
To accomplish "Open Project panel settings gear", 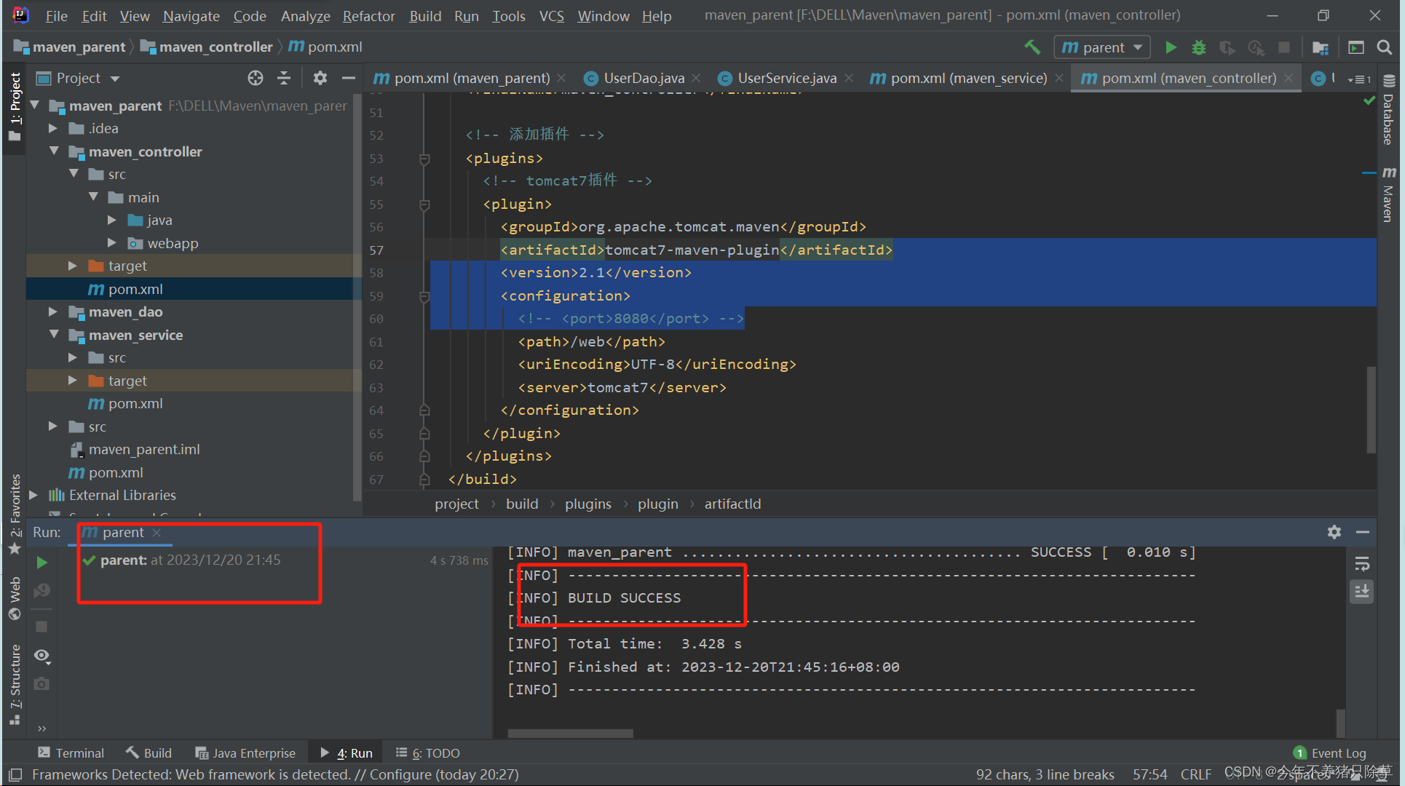I will pos(320,78).
